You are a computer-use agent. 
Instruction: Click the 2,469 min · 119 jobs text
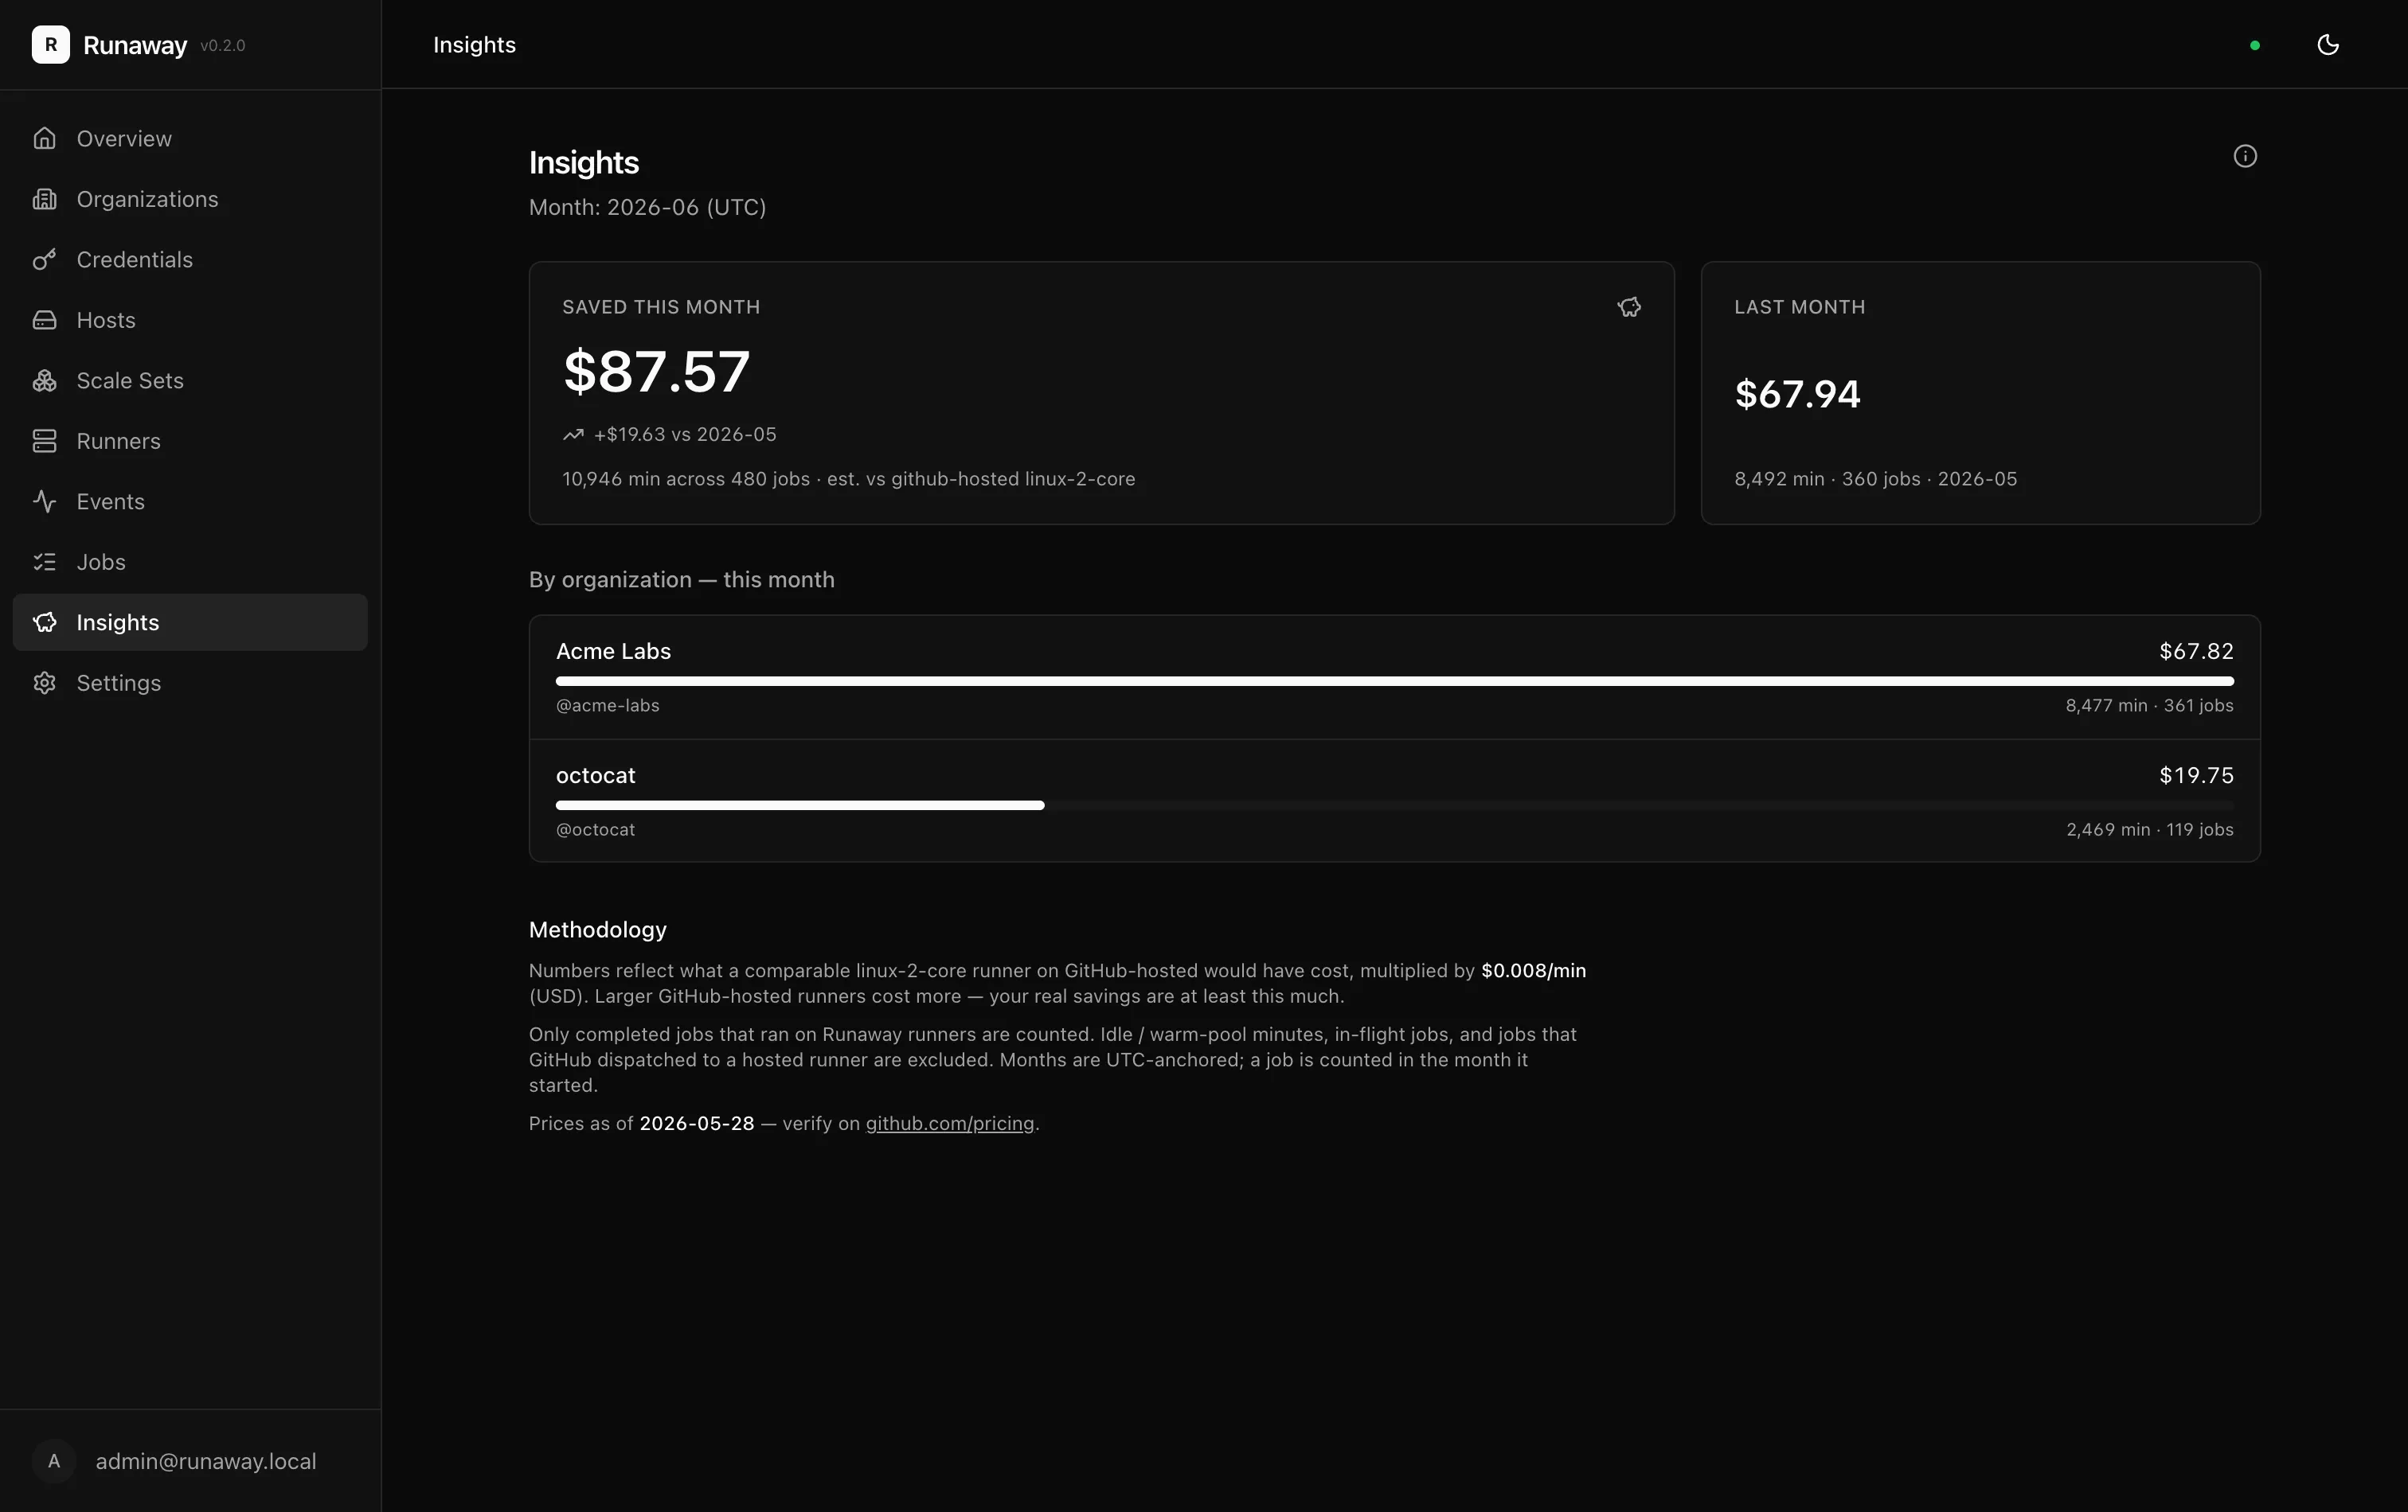(2149, 829)
